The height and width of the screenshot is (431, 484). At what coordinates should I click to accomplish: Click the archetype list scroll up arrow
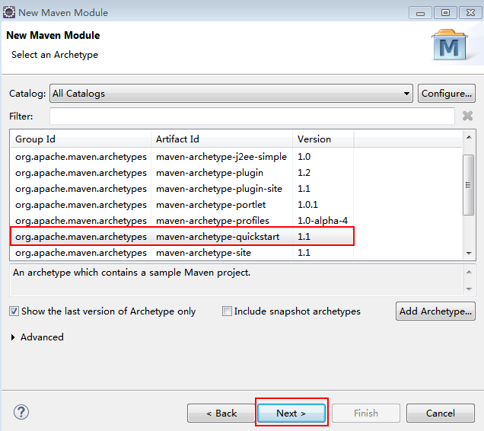[469, 137]
